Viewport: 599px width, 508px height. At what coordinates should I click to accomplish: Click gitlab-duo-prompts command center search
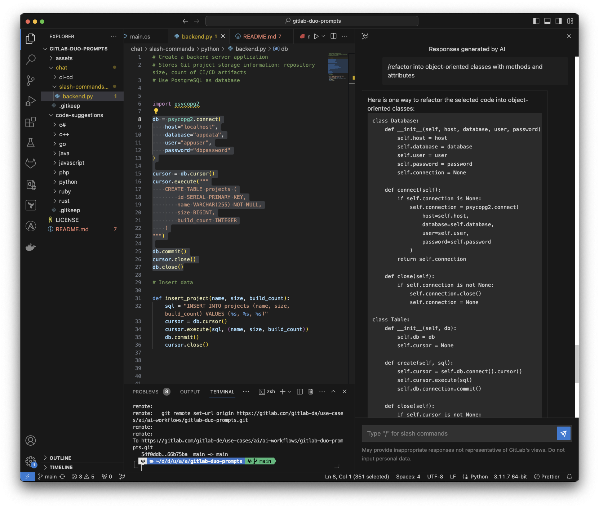312,21
